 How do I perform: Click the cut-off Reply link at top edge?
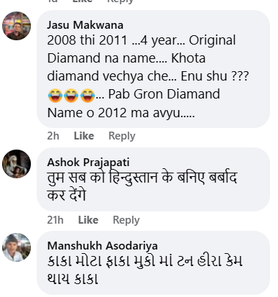pos(120,1)
